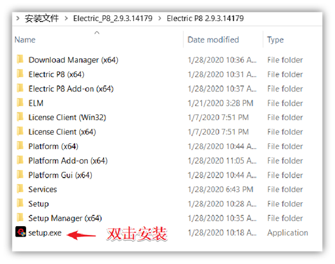Sort by the Type column header
Image resolution: width=335 pixels, height=264 pixels.
[275, 40]
